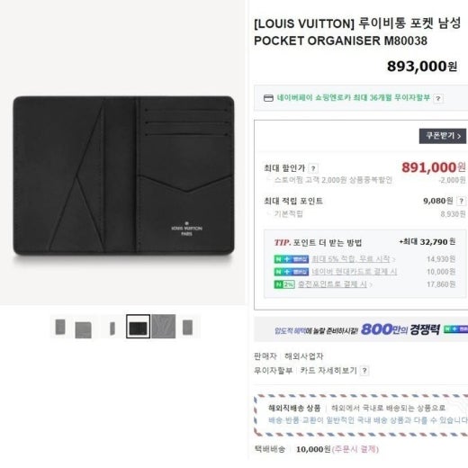The width and height of the screenshot is (468, 468).
Task: Click question mark next to 최대 할인가
Action: tap(313, 168)
